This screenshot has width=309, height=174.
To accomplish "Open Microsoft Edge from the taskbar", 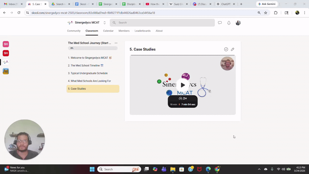I will pos(208,169).
